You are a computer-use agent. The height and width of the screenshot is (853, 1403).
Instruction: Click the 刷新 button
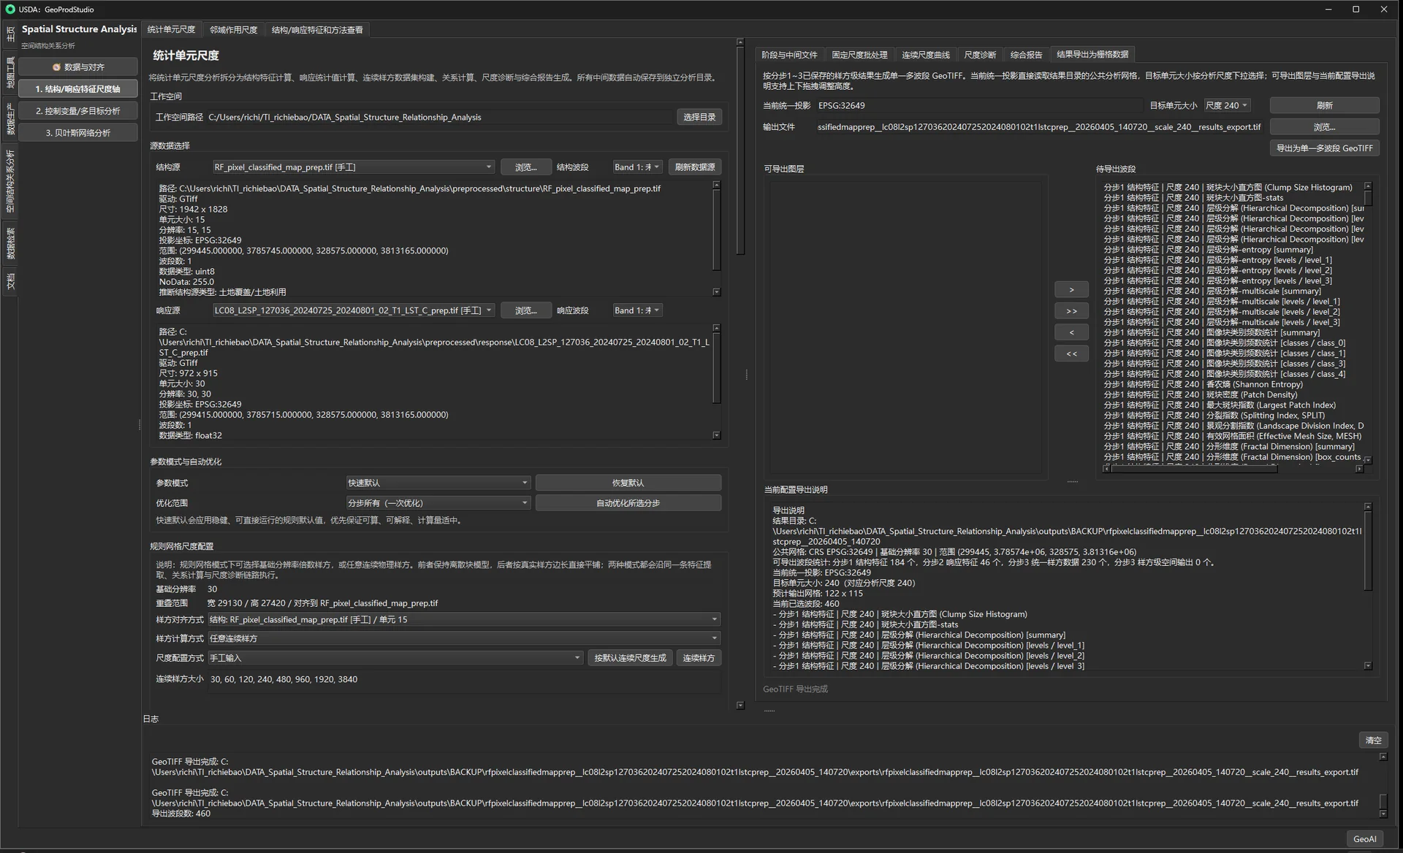click(1324, 105)
